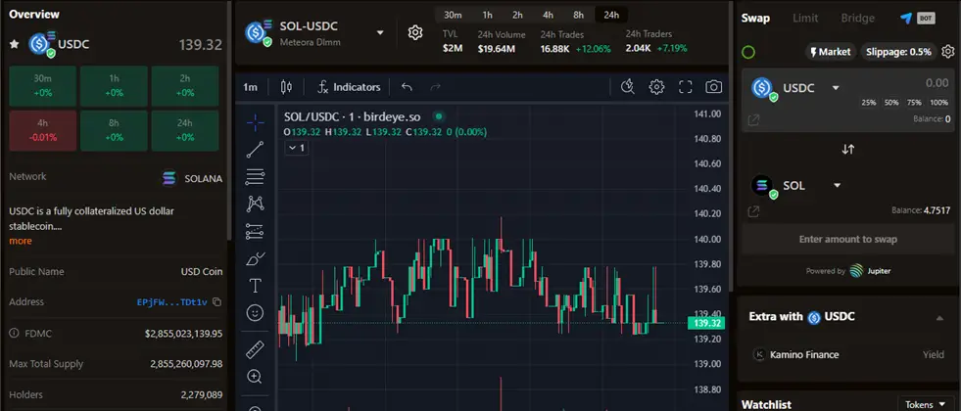Collapse the Extra with USDC section
The width and height of the screenshot is (961, 411).
point(939,318)
